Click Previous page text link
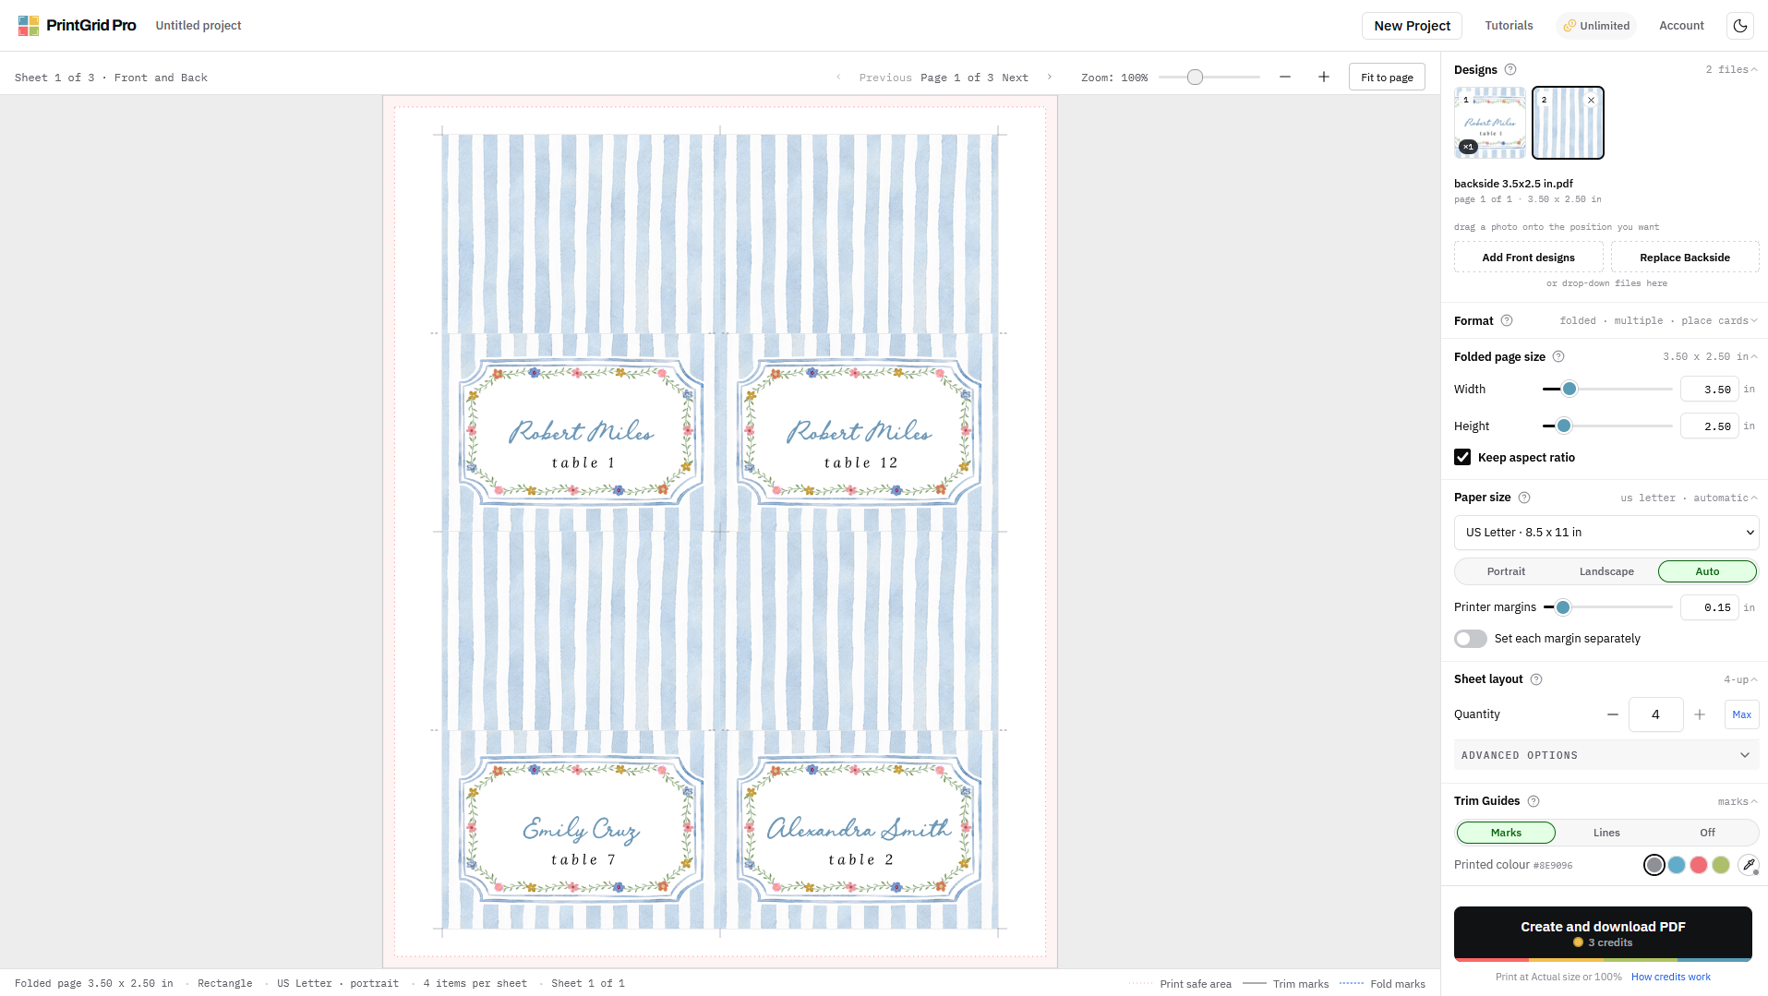Image resolution: width=1768 pixels, height=996 pixels. 884,78
